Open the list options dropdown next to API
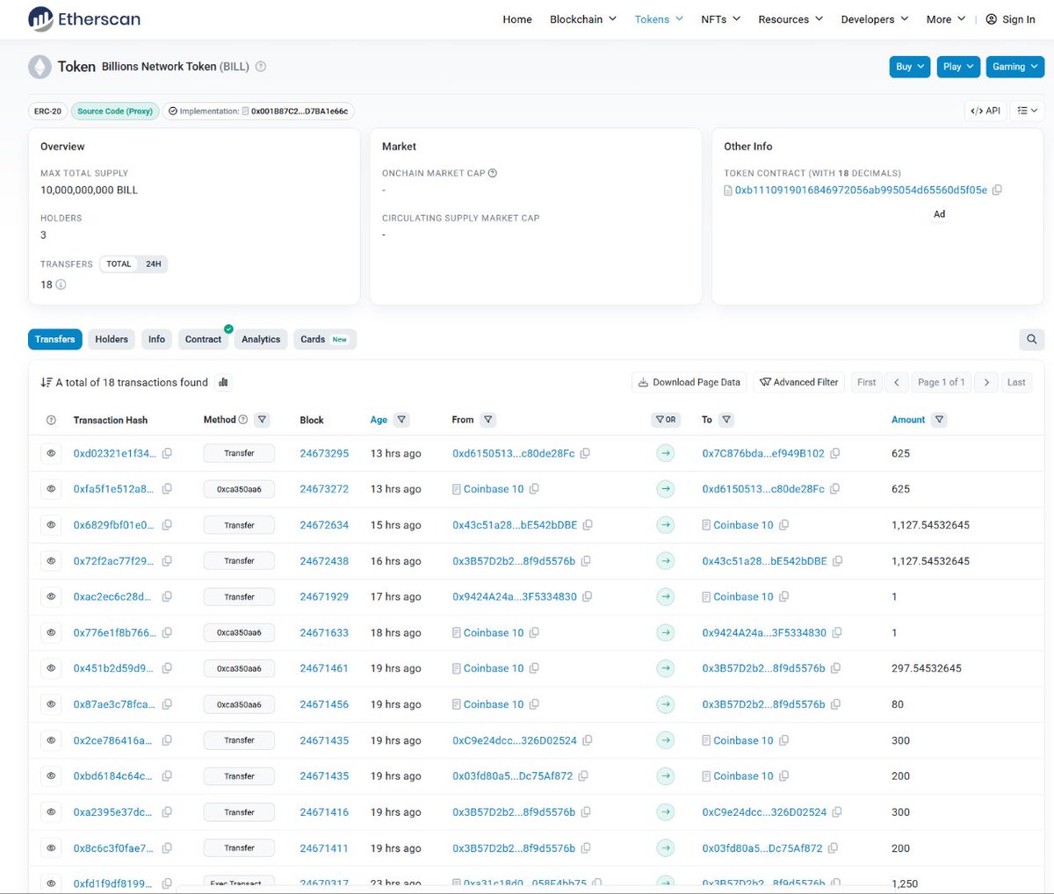The image size is (1054, 894). [1027, 111]
